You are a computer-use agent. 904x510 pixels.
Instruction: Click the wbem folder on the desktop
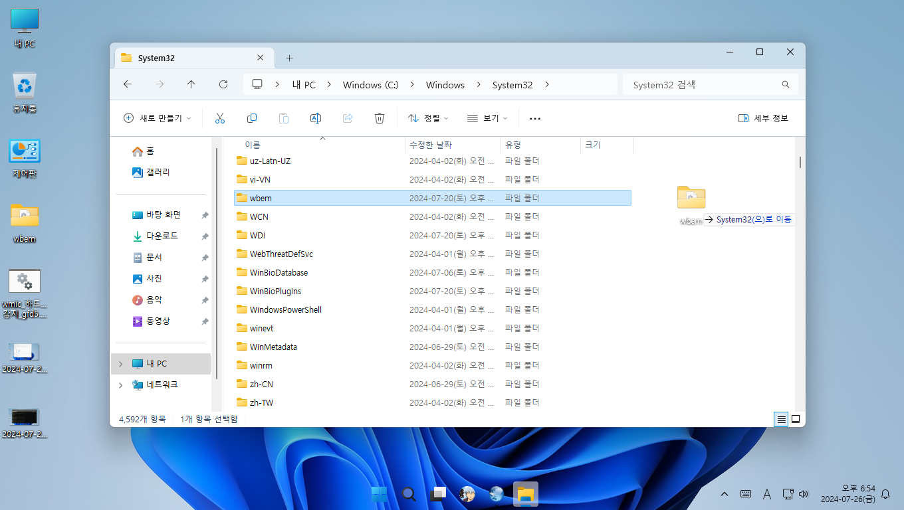pyautogui.click(x=25, y=223)
